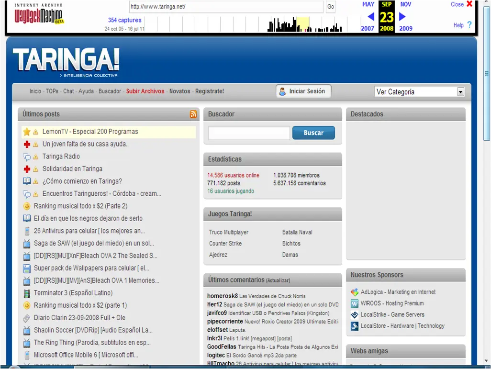Open the Ver Categoría dropdown
The width and height of the screenshot is (491, 369).
click(420, 92)
